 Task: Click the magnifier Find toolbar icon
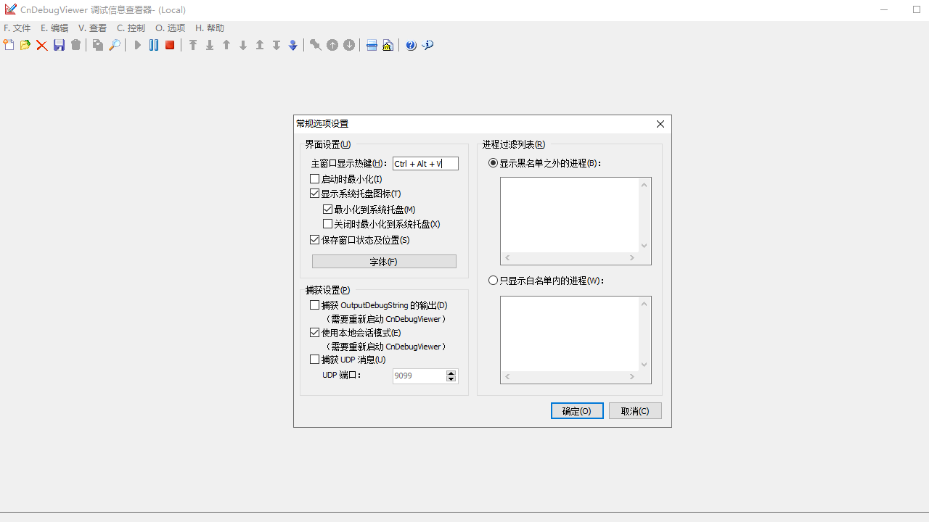click(115, 45)
